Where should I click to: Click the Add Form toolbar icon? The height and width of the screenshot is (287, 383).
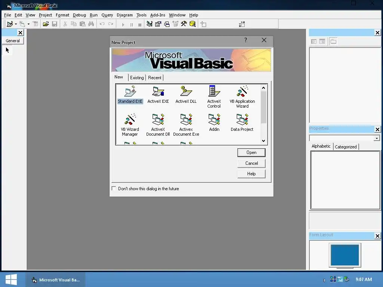pos(22,24)
